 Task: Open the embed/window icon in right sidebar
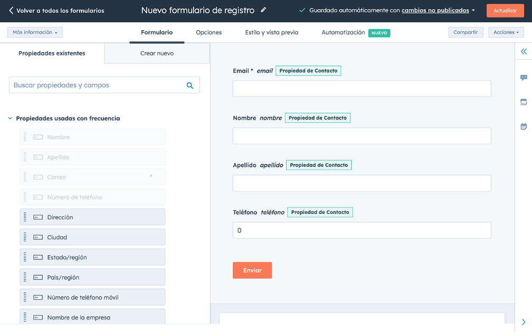click(x=524, y=102)
